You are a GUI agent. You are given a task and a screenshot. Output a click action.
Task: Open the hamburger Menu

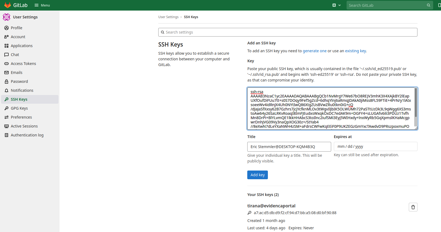(x=42, y=5)
